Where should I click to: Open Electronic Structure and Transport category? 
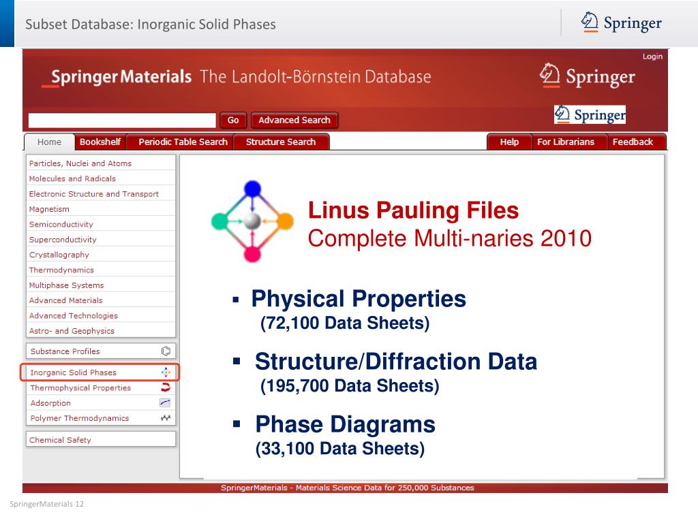[101, 194]
